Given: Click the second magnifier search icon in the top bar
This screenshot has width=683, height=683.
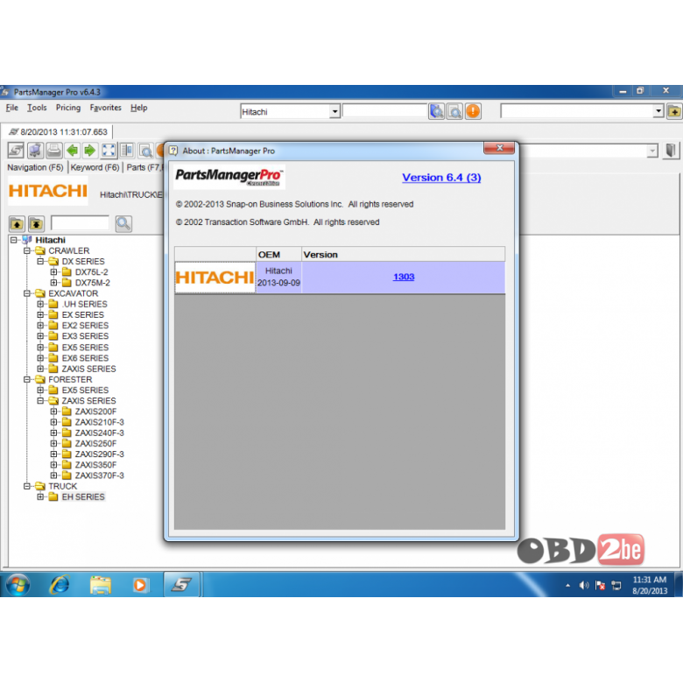Looking at the screenshot, I should coord(454,111).
